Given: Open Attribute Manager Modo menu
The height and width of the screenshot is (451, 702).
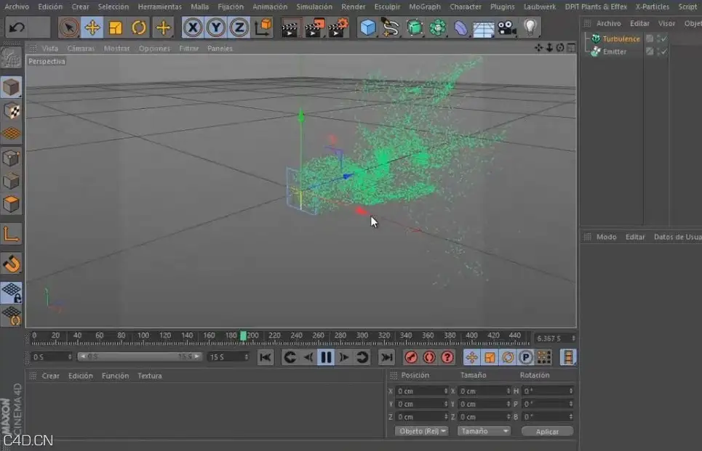Looking at the screenshot, I should [x=606, y=237].
